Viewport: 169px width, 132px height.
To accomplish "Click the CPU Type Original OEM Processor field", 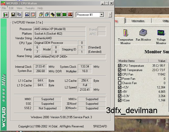I will pos(55,43).
